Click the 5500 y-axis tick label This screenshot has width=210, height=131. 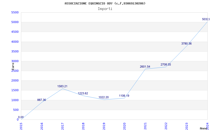tap(15, 12)
